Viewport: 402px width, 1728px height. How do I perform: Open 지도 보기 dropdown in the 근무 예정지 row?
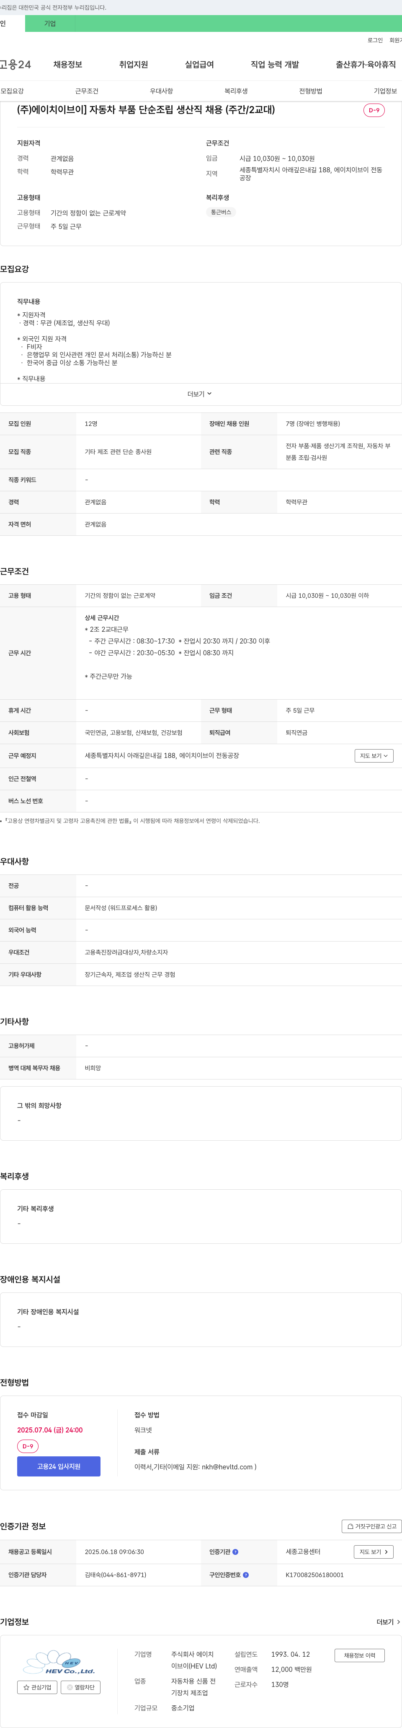pyautogui.click(x=374, y=756)
